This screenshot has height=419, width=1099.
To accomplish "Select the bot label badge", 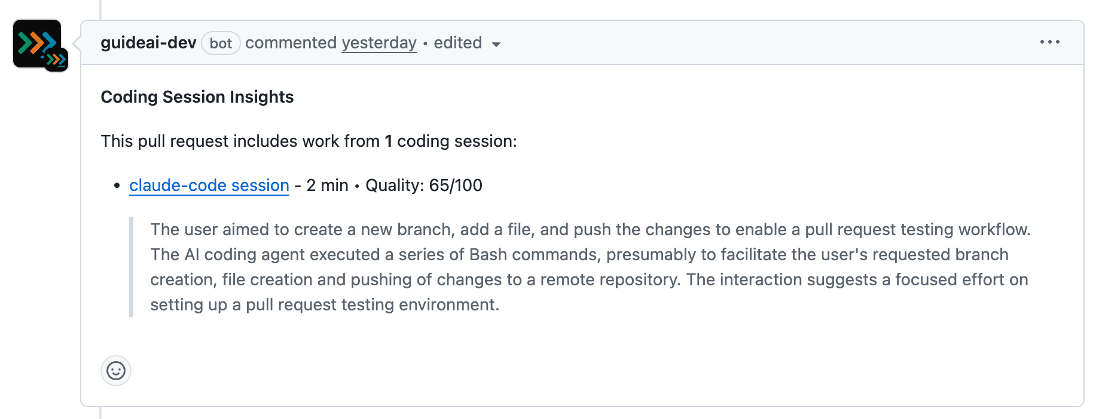I will (x=221, y=43).
